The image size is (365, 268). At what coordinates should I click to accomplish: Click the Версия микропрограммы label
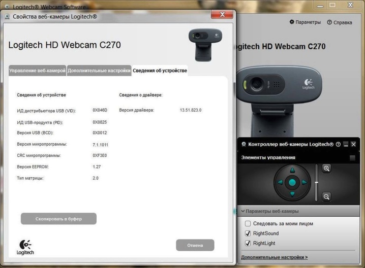tap(42, 144)
